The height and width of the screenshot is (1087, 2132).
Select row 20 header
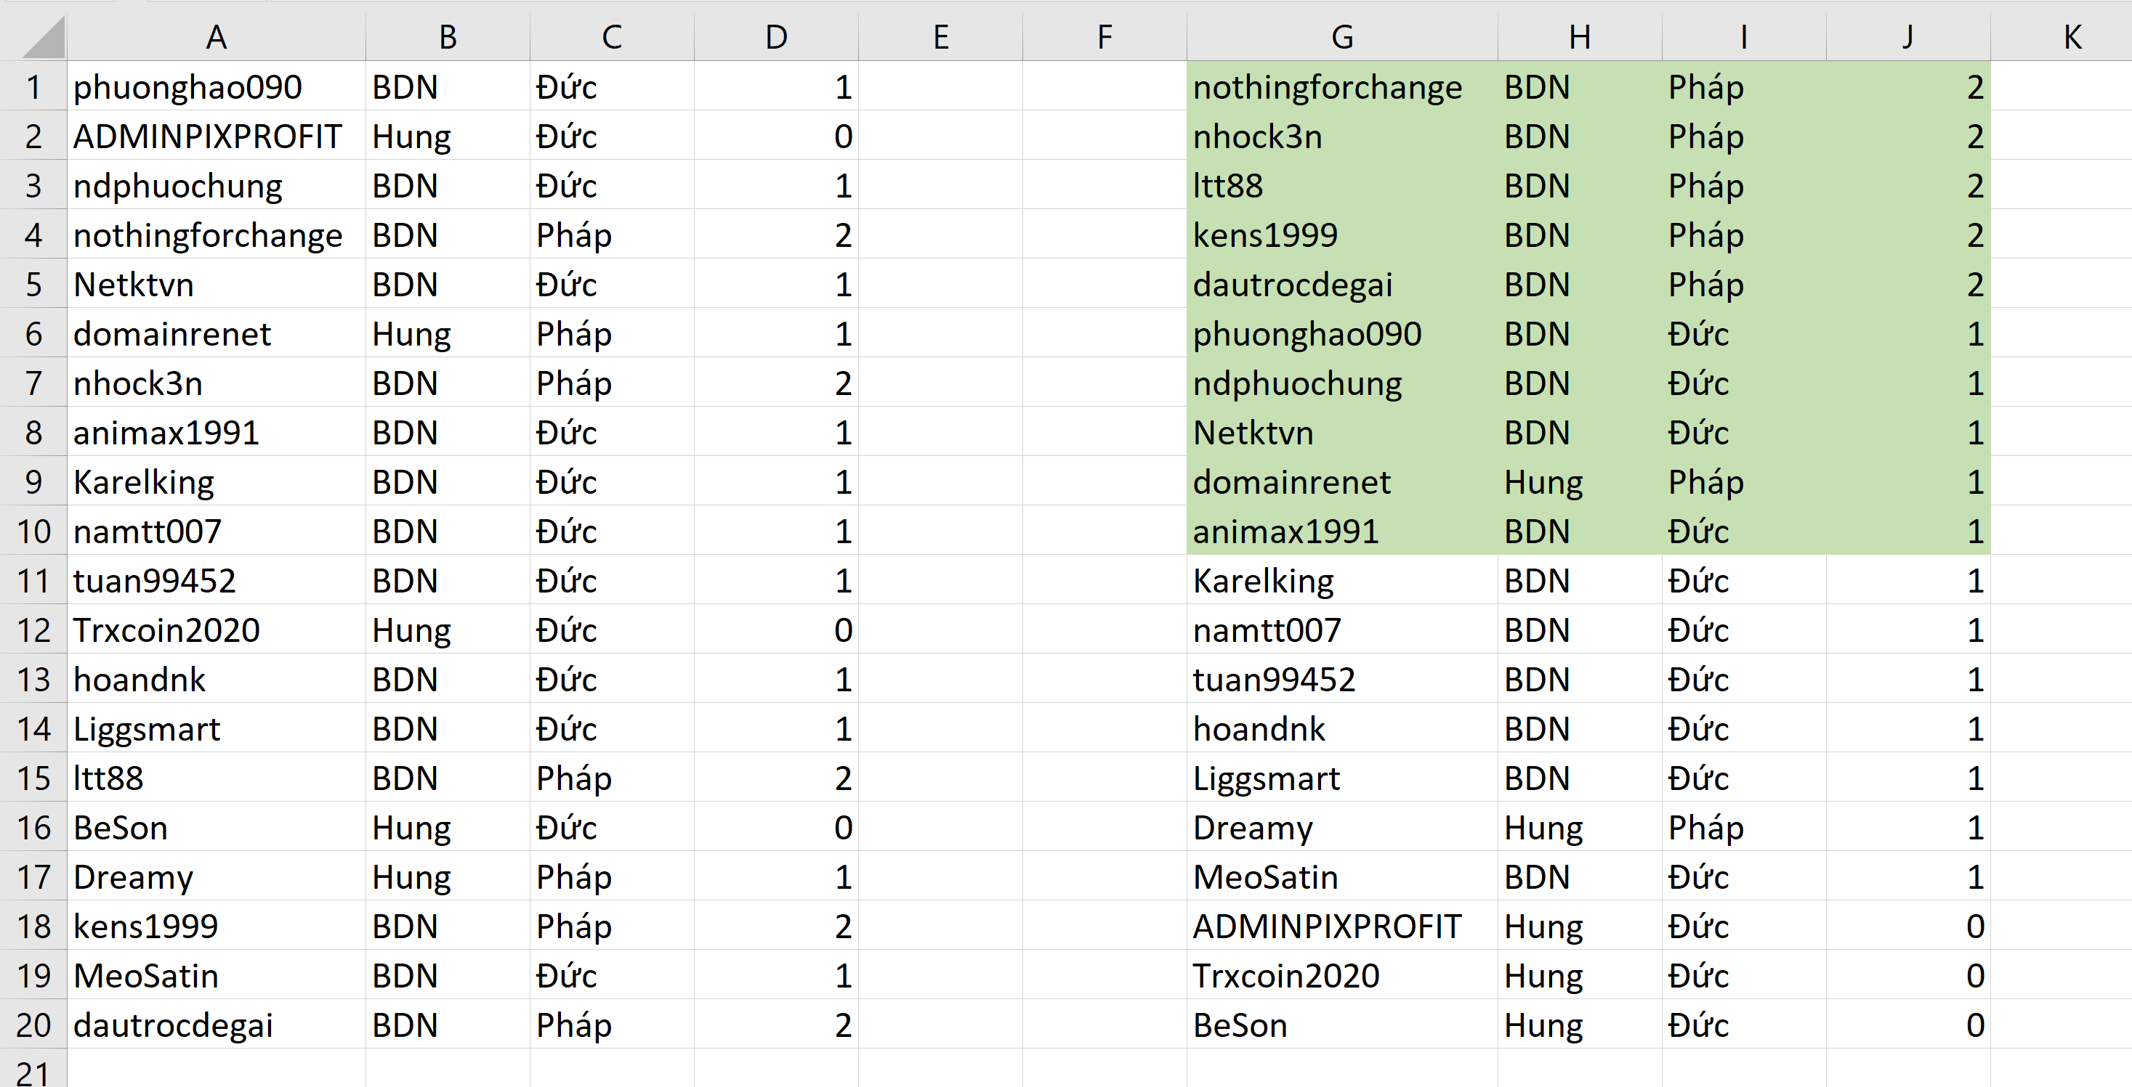[x=33, y=1025]
